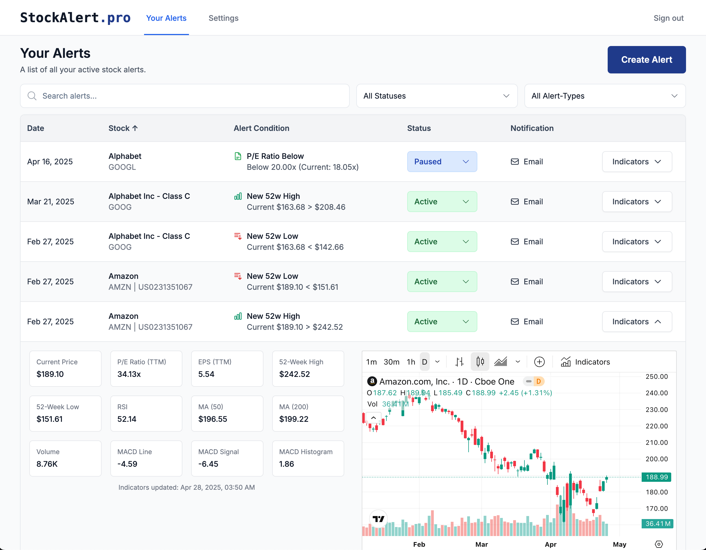Click the StockAlert.pro logo
The height and width of the screenshot is (550, 706).
75,18
